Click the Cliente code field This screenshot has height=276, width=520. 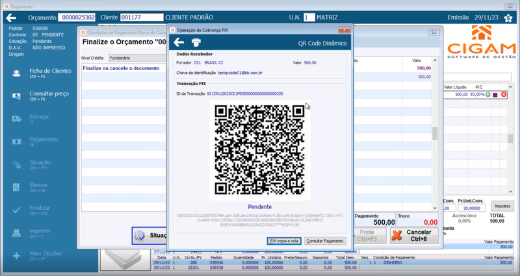tap(142, 18)
